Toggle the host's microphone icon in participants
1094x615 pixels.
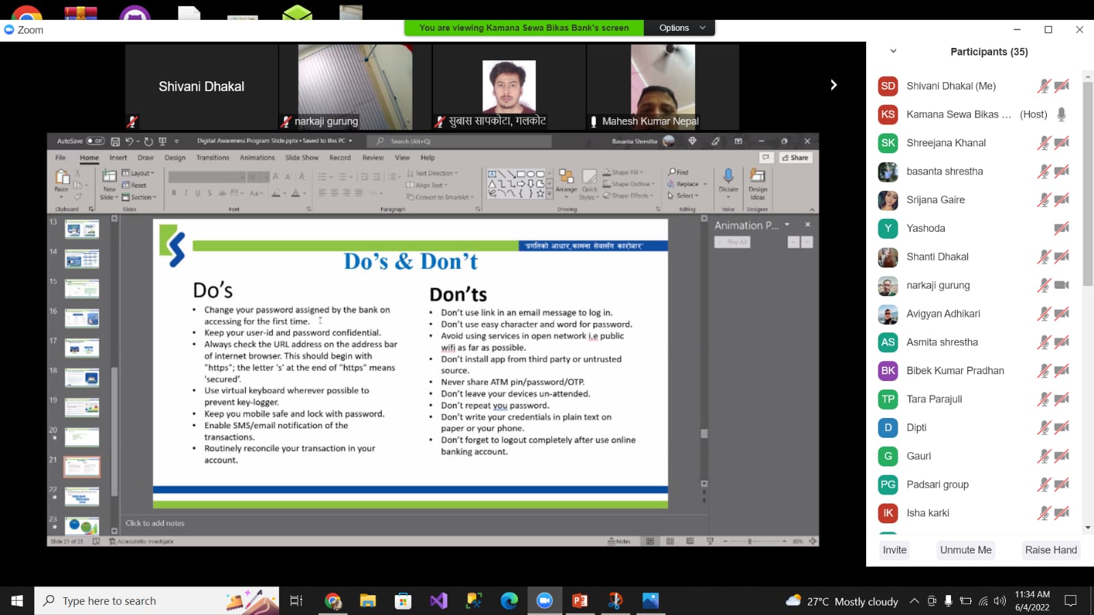pyautogui.click(x=1061, y=114)
